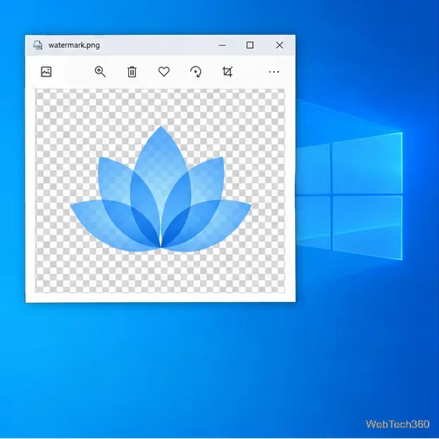This screenshot has height=439, width=439.
Task: Maximize the watermark.png window
Action: [250, 45]
